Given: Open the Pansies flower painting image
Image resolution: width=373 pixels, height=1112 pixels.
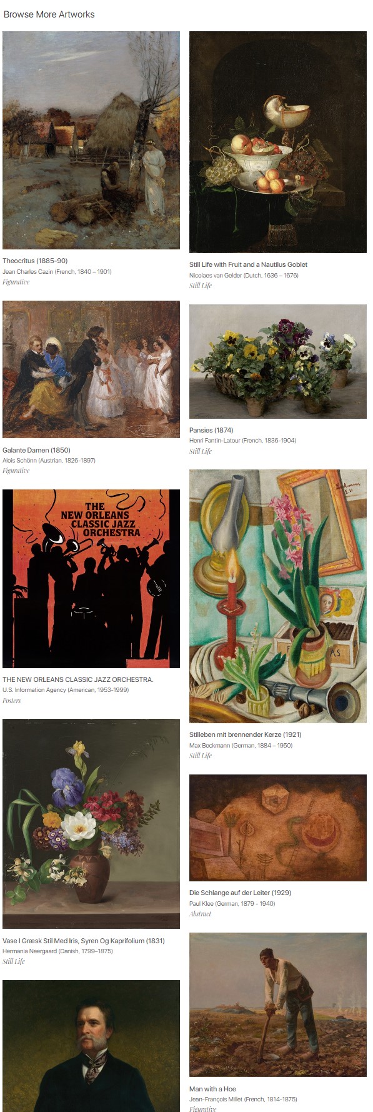Looking at the screenshot, I should [x=278, y=361].
